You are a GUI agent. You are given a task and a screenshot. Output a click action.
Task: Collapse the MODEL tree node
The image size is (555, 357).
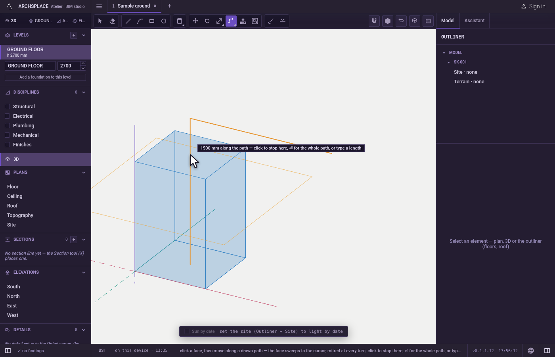(444, 53)
